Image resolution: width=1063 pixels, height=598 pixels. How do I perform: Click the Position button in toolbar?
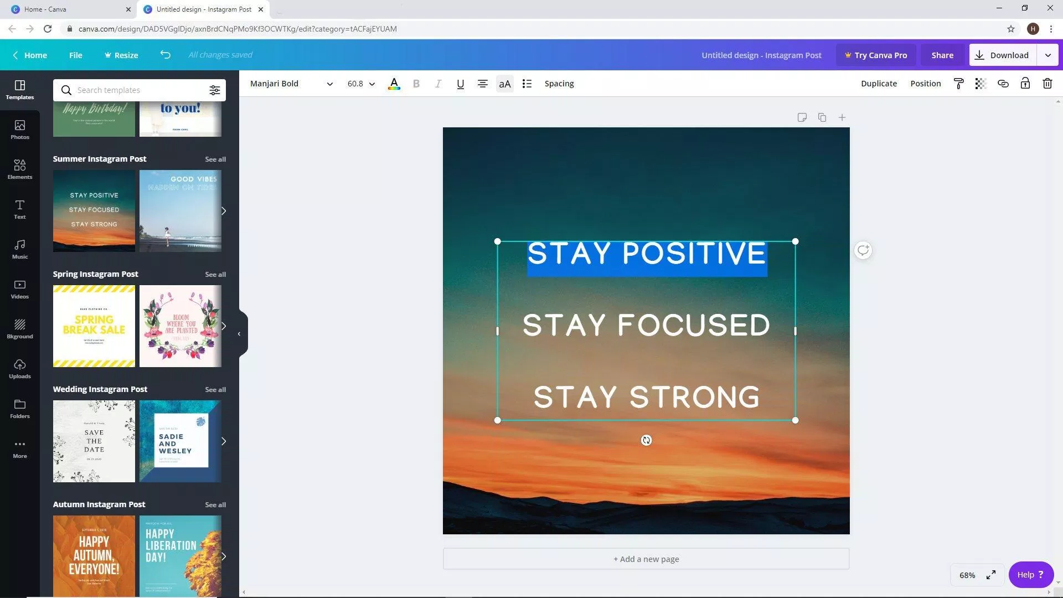[926, 83]
